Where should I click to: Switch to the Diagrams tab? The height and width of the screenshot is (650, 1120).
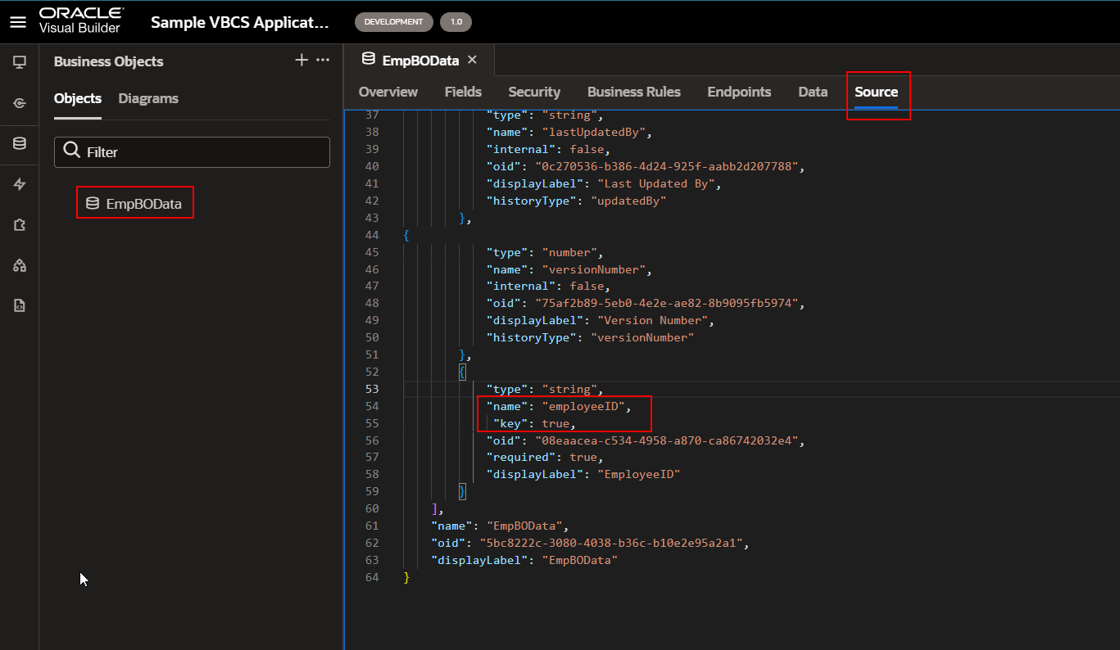click(148, 98)
